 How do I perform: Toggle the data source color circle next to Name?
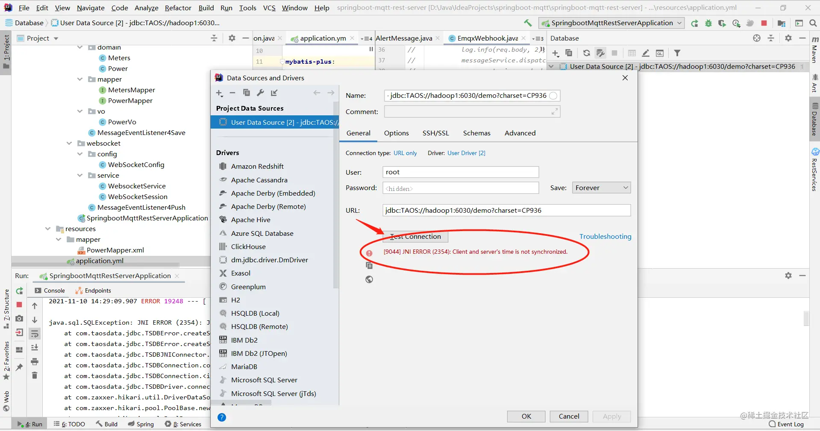pos(553,96)
